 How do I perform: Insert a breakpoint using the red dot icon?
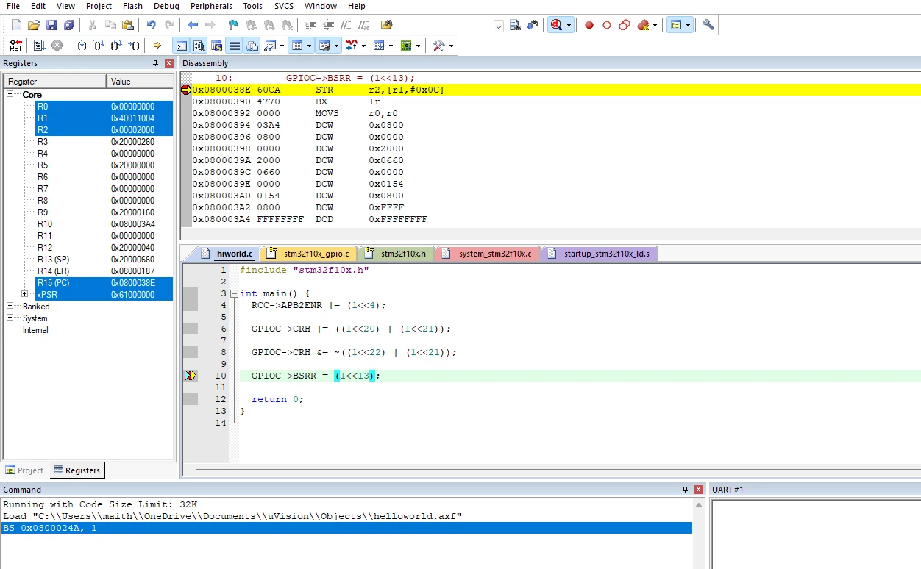589,25
